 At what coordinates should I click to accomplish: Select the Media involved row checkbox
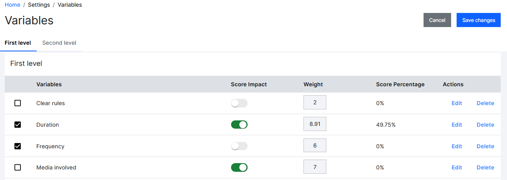pos(18,167)
